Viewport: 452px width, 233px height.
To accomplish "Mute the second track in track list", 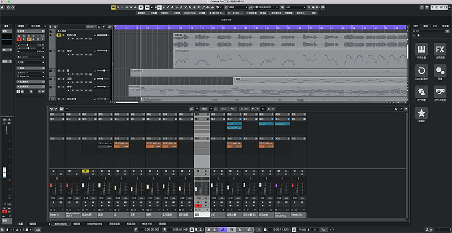I will pos(59,51).
